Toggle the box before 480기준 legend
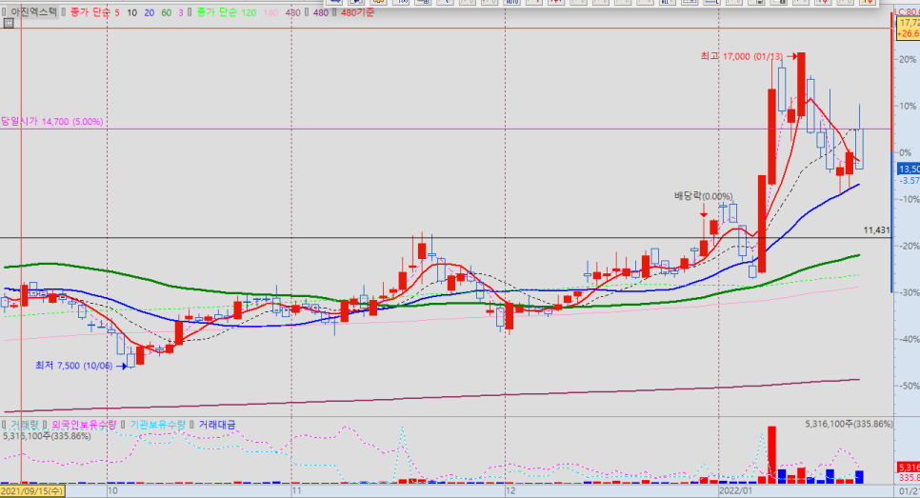This screenshot has width=920, height=498. pos(335,12)
